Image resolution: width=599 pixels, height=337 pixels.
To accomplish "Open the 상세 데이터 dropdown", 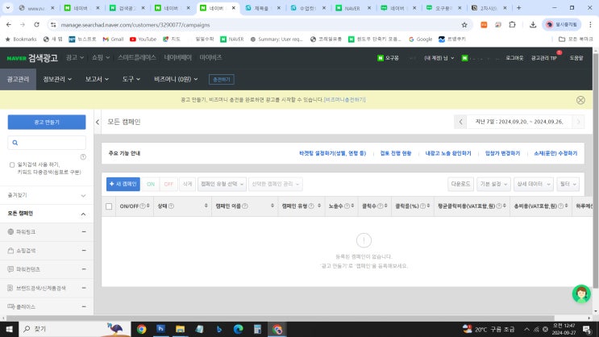I will point(533,184).
